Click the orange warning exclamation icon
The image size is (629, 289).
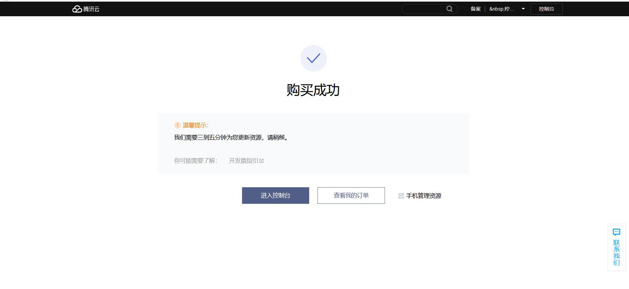coord(178,125)
